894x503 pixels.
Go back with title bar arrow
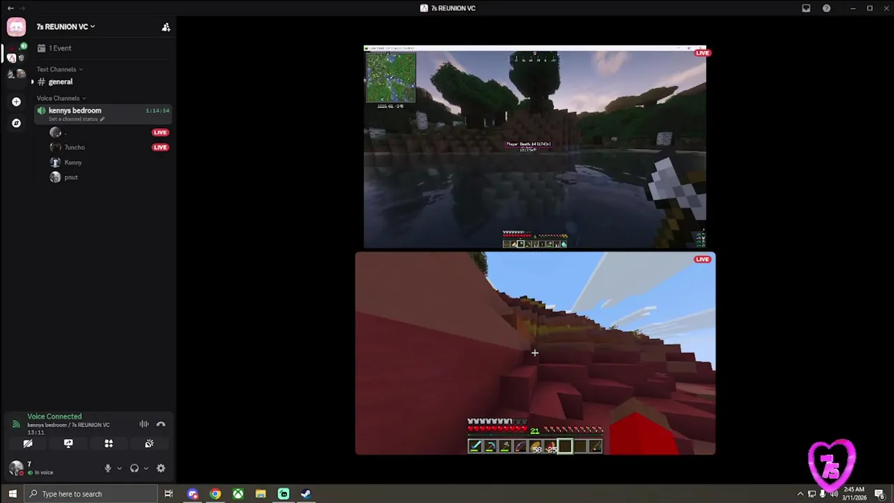(10, 8)
